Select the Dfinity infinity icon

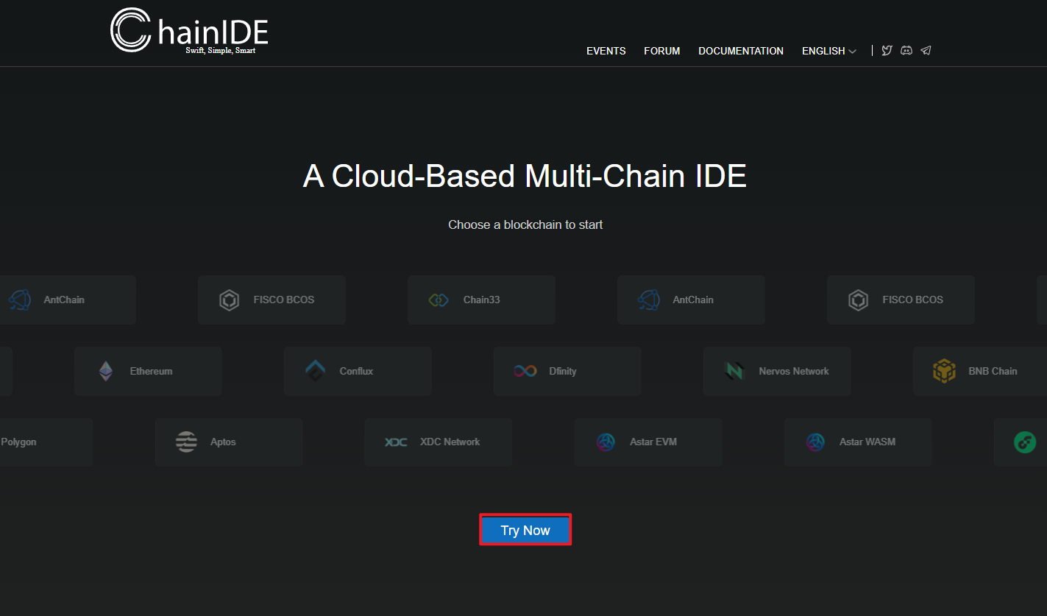525,372
